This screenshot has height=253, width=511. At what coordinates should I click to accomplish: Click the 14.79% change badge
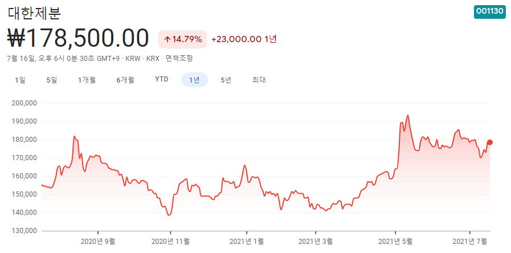click(x=182, y=39)
